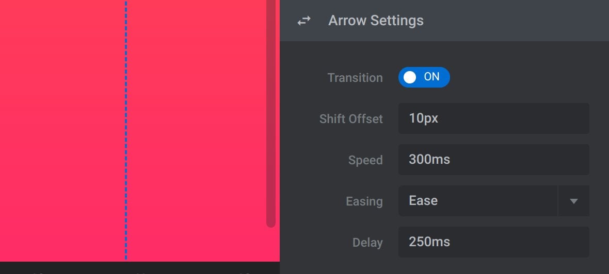The width and height of the screenshot is (609, 274).
Task: Click the pink canvas background area
Action: point(62,130)
